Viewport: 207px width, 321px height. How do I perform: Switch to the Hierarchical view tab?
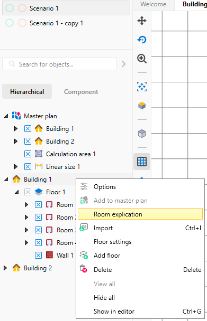point(27,91)
